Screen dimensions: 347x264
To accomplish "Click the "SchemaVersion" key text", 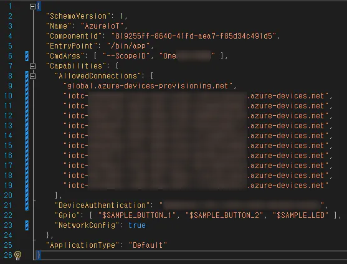I will coord(78,16).
